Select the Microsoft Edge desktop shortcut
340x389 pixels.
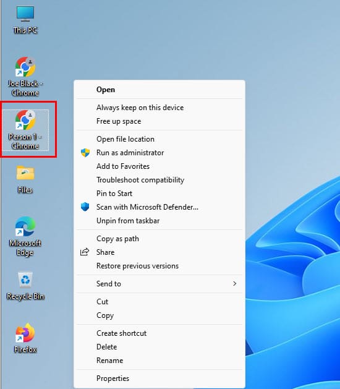(25, 236)
